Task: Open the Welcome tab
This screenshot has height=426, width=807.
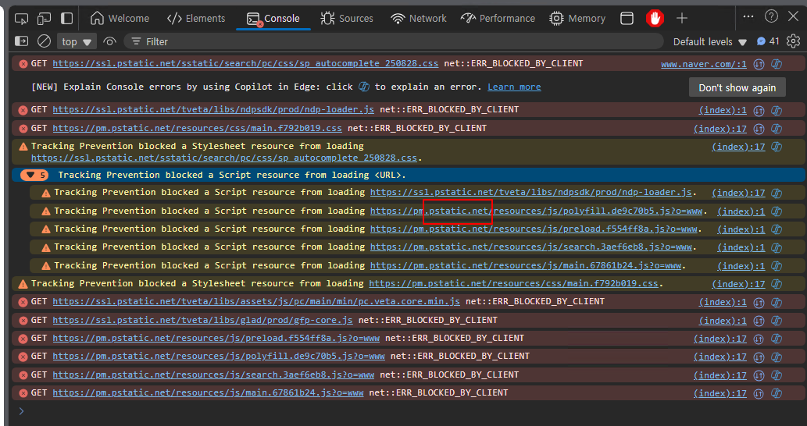Action: pos(120,19)
